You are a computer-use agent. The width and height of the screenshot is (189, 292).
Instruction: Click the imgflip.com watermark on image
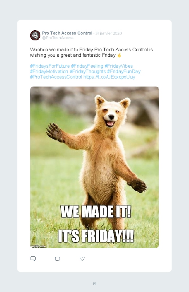38,247
